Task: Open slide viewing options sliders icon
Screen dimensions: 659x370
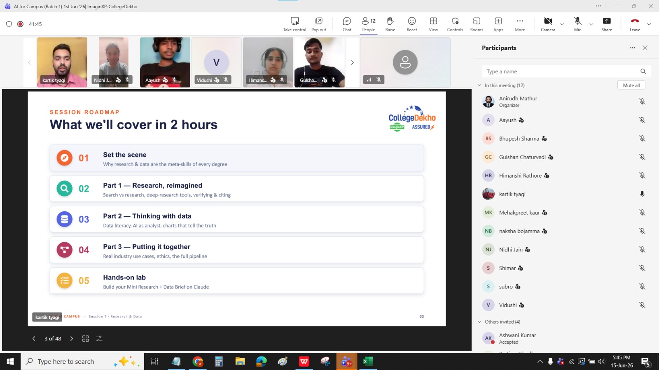Action: click(99, 339)
